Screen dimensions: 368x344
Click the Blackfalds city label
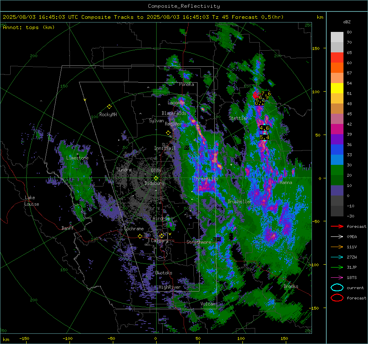[174, 113]
